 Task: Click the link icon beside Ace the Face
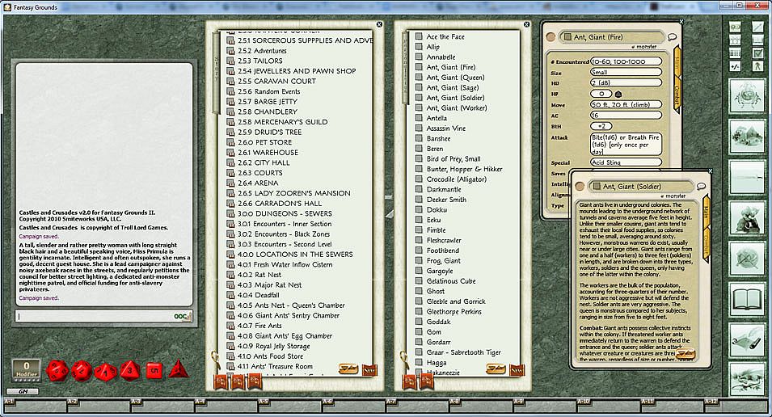point(419,36)
